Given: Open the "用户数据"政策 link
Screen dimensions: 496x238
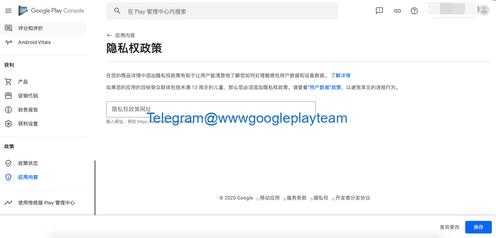Looking at the screenshot, I should tap(325, 87).
